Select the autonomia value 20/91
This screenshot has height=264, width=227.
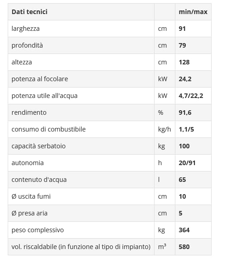tap(187, 163)
